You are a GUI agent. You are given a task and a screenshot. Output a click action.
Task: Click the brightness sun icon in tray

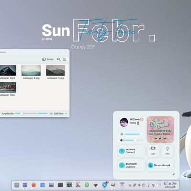pos(139,185)
